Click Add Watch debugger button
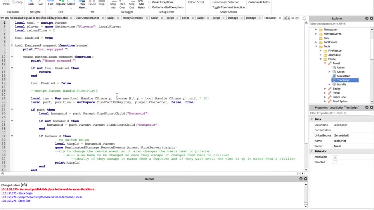This screenshot has width=374, height=210. coord(141,4)
